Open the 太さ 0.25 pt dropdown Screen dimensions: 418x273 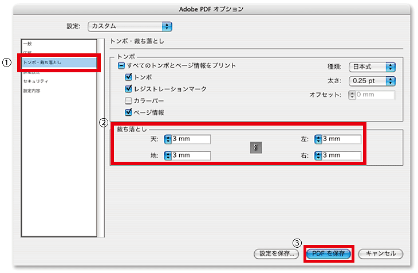pyautogui.click(x=372, y=81)
